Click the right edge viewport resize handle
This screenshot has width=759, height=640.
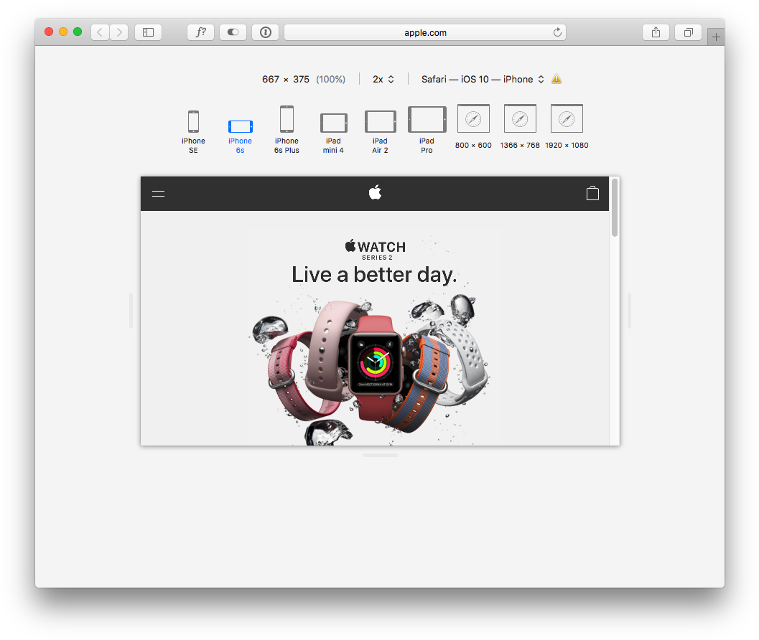(x=629, y=311)
